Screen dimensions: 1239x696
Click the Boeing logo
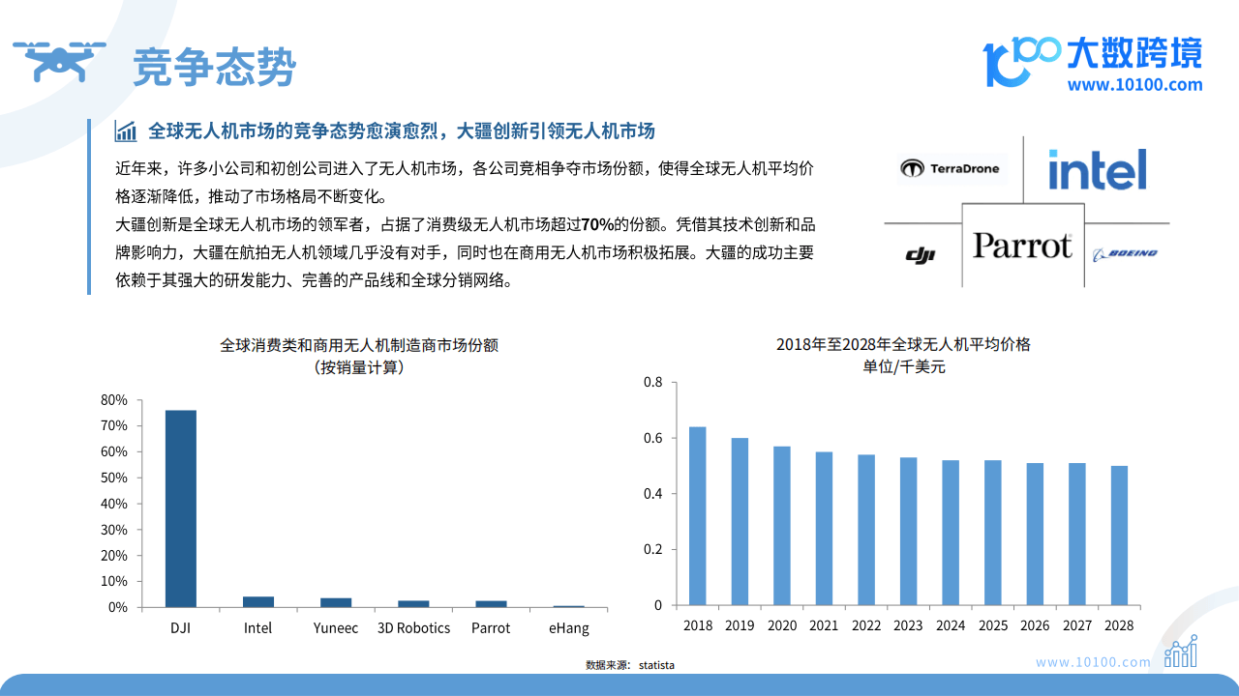(x=1127, y=254)
